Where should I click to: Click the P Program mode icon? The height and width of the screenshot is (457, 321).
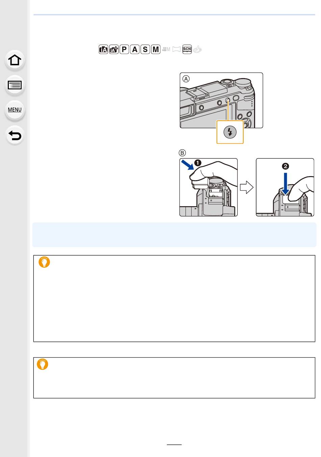click(124, 49)
